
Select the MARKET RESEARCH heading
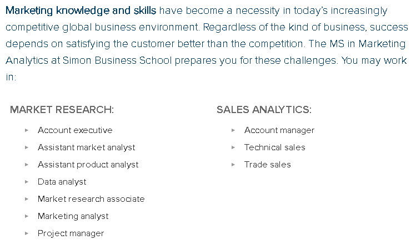click(x=62, y=110)
